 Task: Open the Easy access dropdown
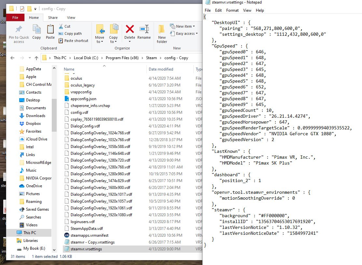184,33
